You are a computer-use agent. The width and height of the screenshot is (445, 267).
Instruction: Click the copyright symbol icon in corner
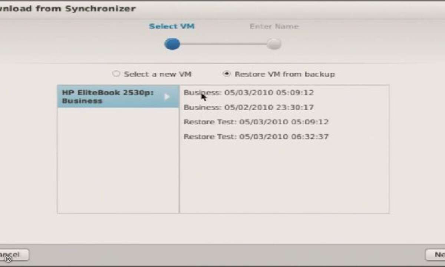(8, 259)
